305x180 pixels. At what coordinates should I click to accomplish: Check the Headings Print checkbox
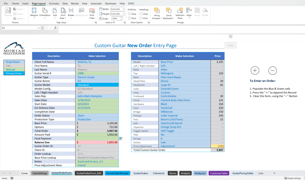[x=142, y=18]
